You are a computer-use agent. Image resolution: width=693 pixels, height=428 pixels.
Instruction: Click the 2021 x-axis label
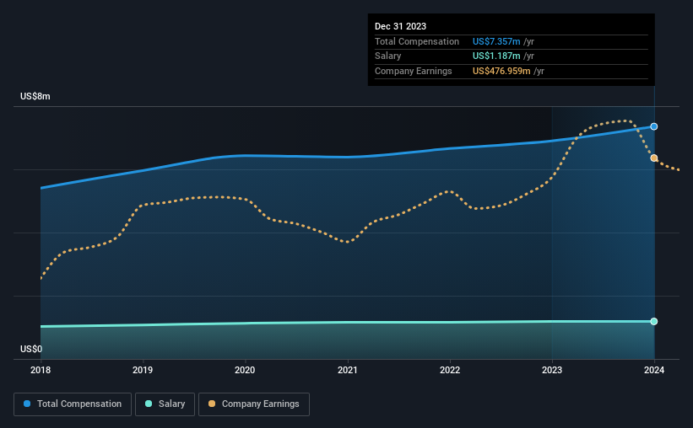point(348,370)
